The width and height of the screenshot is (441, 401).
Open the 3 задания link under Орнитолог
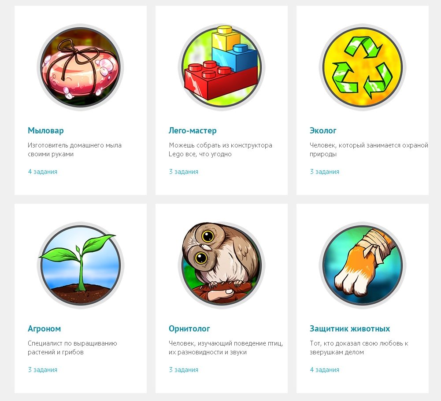tap(183, 369)
